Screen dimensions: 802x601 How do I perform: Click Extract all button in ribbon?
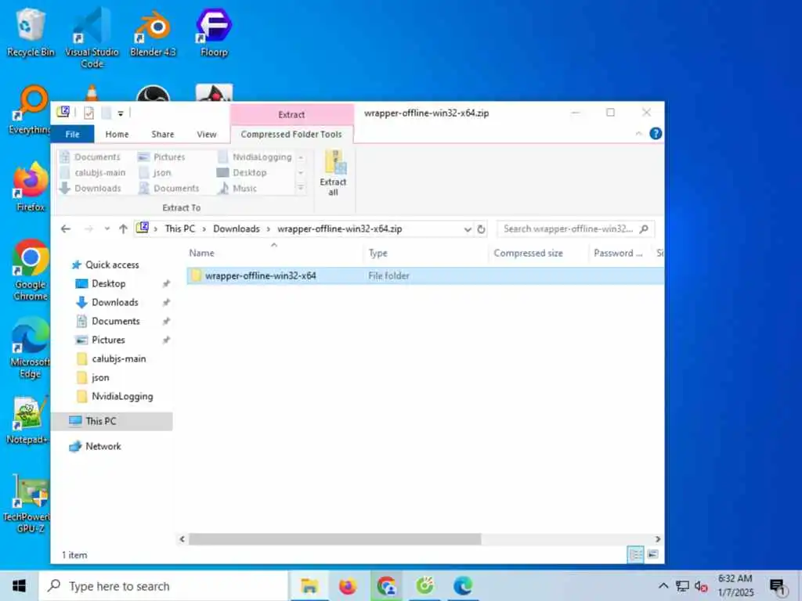[x=333, y=173]
